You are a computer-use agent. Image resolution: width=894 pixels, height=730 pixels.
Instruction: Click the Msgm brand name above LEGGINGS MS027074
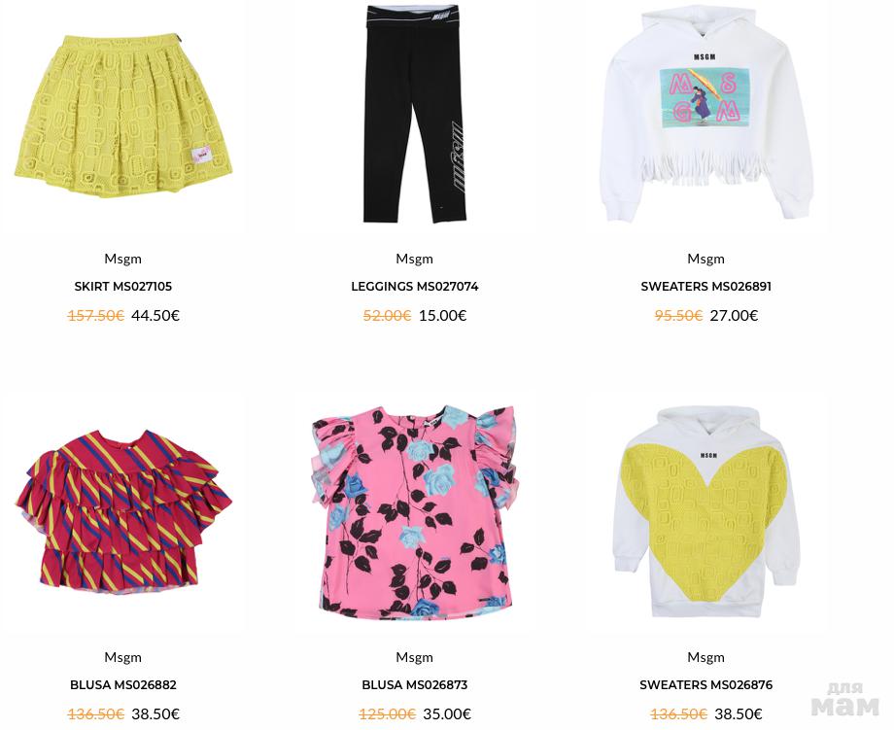point(415,259)
